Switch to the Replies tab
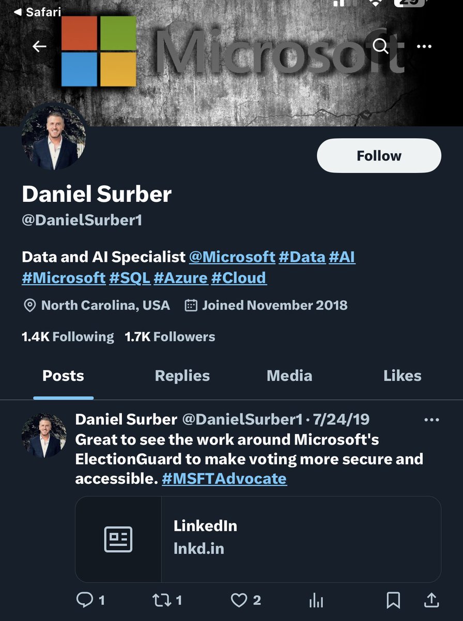Viewport: 463px width, 621px height. [x=182, y=376]
